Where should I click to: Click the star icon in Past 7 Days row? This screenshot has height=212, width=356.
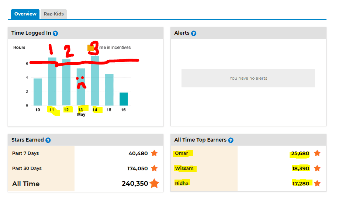click(x=154, y=153)
